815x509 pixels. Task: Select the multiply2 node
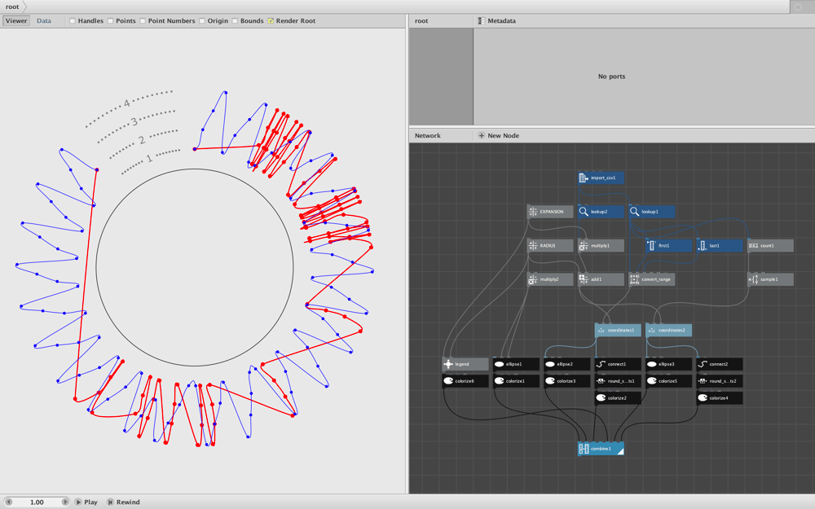(550, 279)
